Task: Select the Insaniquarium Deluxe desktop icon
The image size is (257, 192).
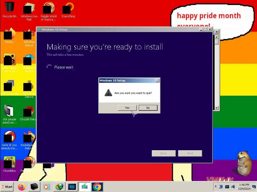Action: click(x=28, y=140)
